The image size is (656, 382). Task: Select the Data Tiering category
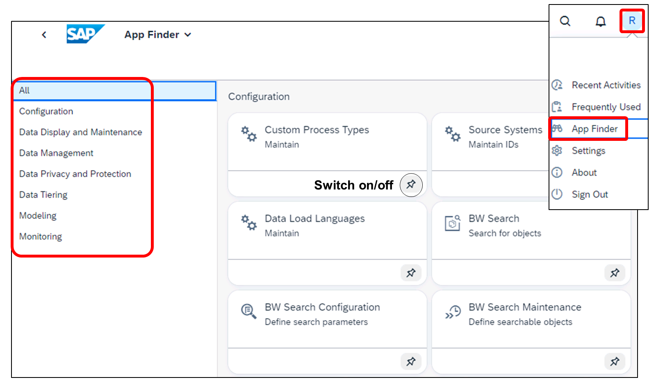(43, 195)
